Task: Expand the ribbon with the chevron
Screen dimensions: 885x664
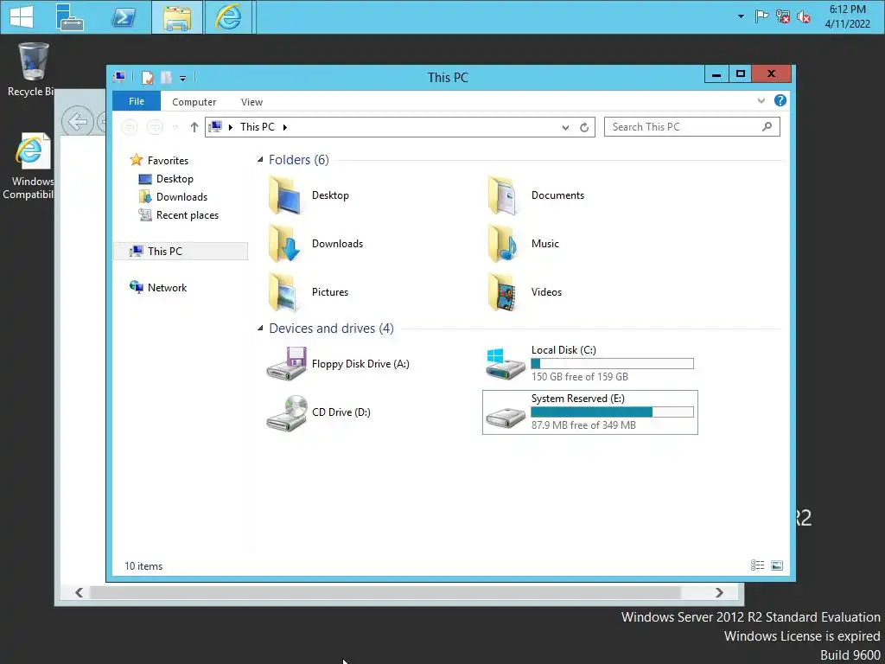Action: click(x=761, y=100)
